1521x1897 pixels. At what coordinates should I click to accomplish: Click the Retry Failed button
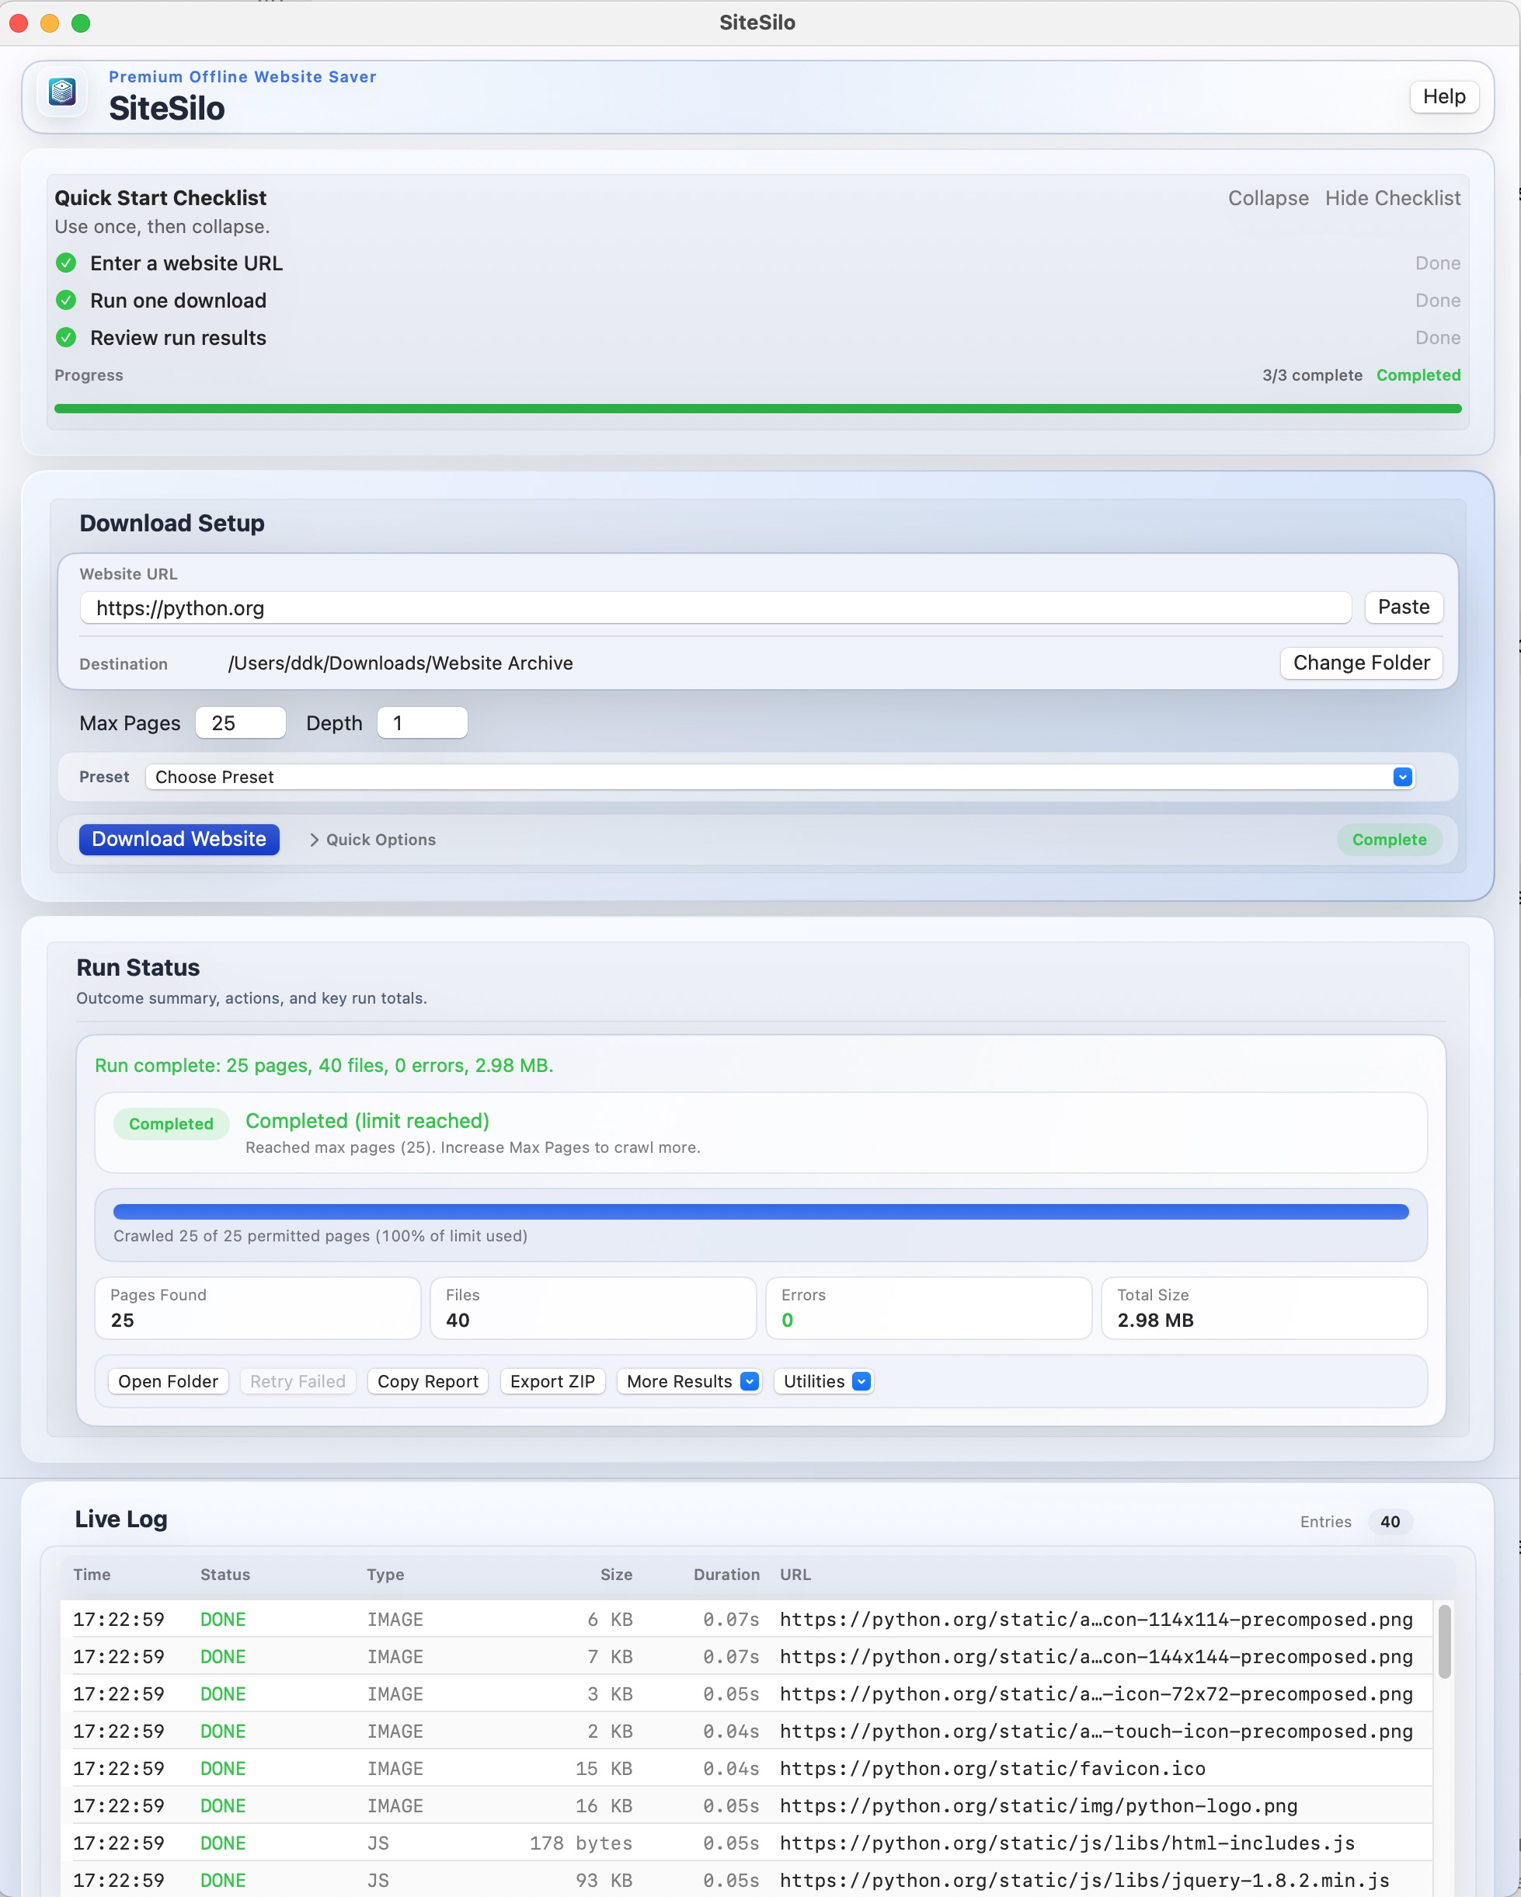coord(298,1380)
